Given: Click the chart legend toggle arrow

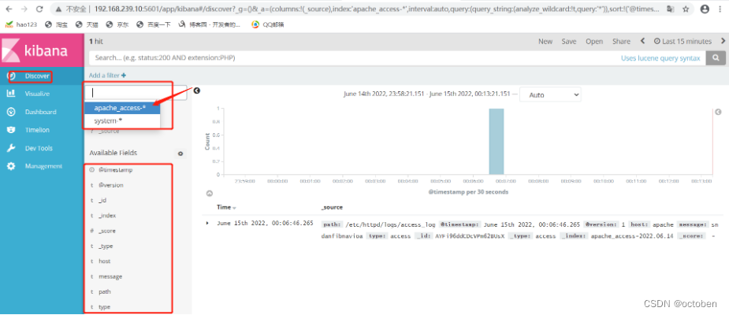Looking at the screenshot, I should pyautogui.click(x=718, y=112).
